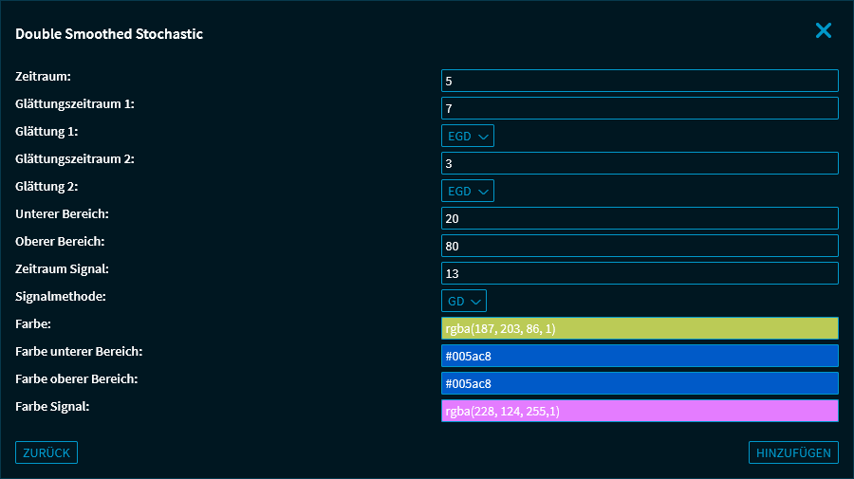This screenshot has height=479, width=854.
Task: Click the Unterer Bereich label
Action: tap(62, 213)
